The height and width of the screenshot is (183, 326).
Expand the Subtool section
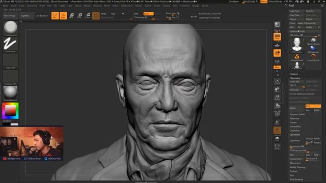point(294,74)
